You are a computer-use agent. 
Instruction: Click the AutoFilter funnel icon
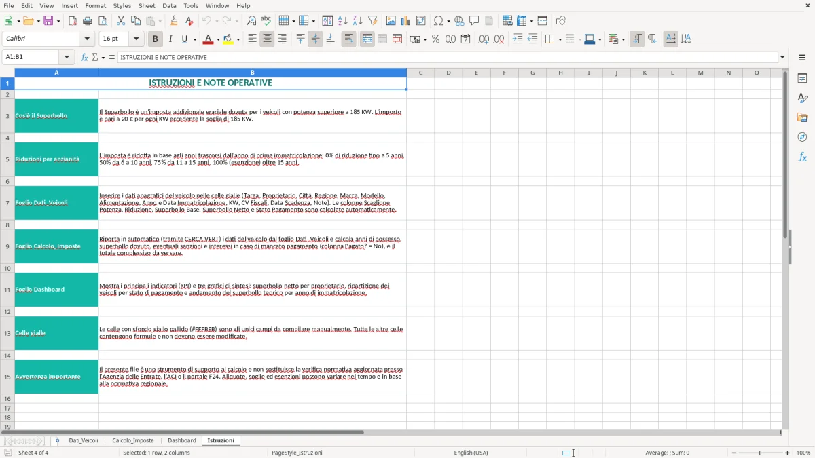(x=372, y=21)
